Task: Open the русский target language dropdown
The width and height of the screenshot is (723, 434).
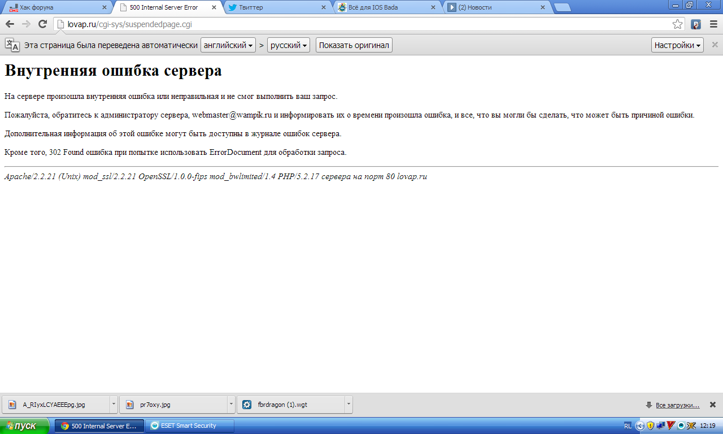Action: 289,45
